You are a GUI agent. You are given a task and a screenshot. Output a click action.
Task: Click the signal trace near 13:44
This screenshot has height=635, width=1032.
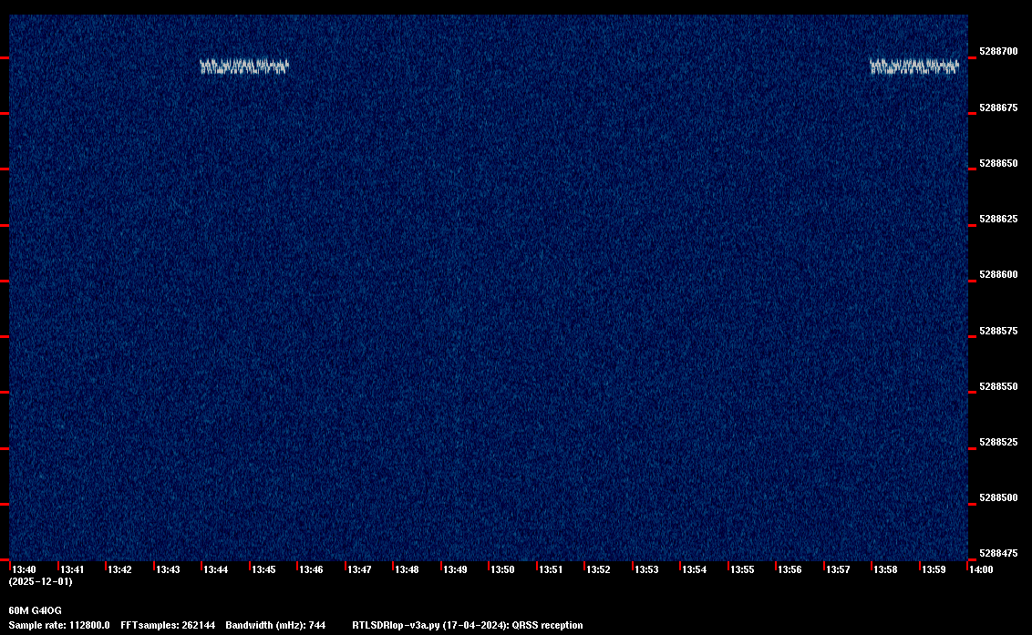pyautogui.click(x=244, y=67)
